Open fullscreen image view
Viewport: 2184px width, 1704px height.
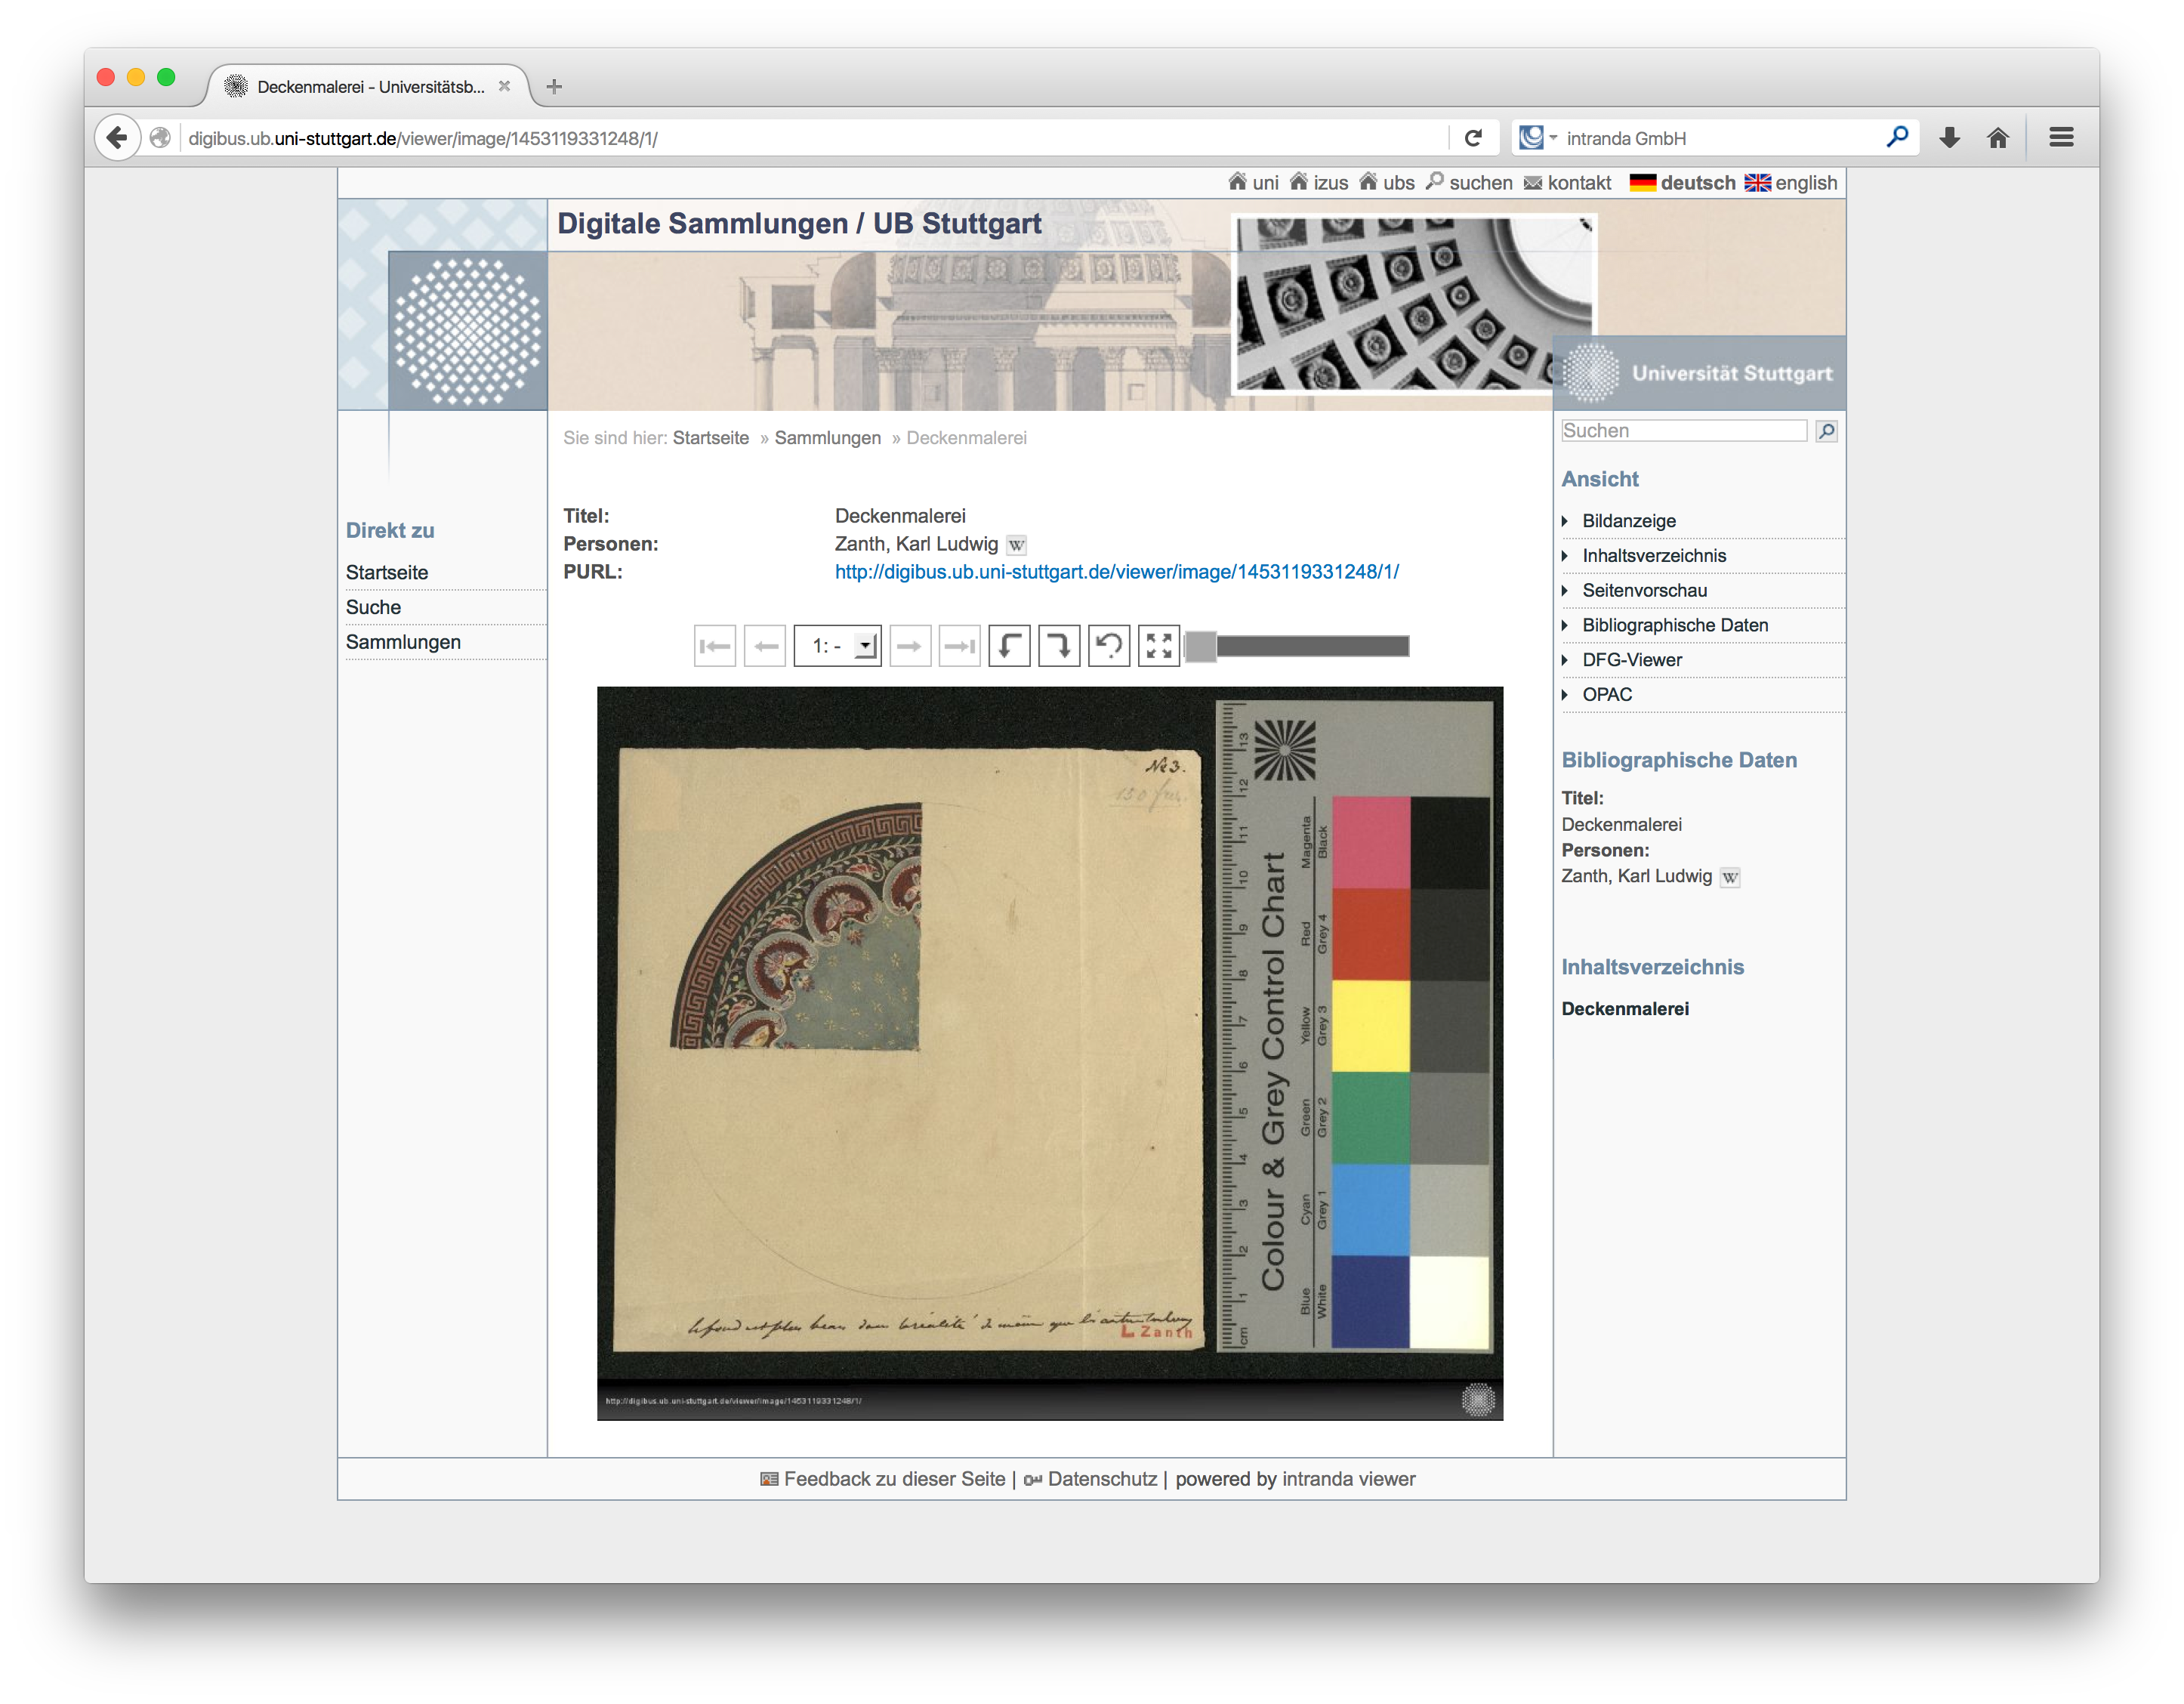tap(1159, 646)
